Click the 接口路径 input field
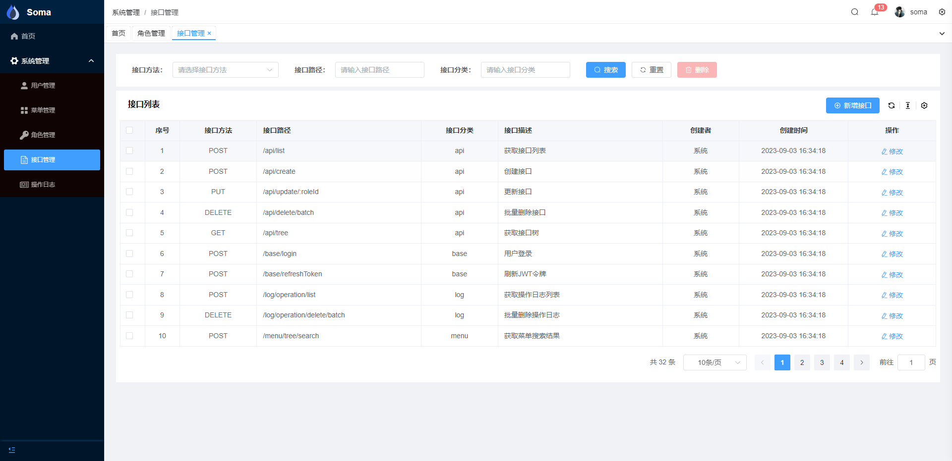 pos(379,70)
